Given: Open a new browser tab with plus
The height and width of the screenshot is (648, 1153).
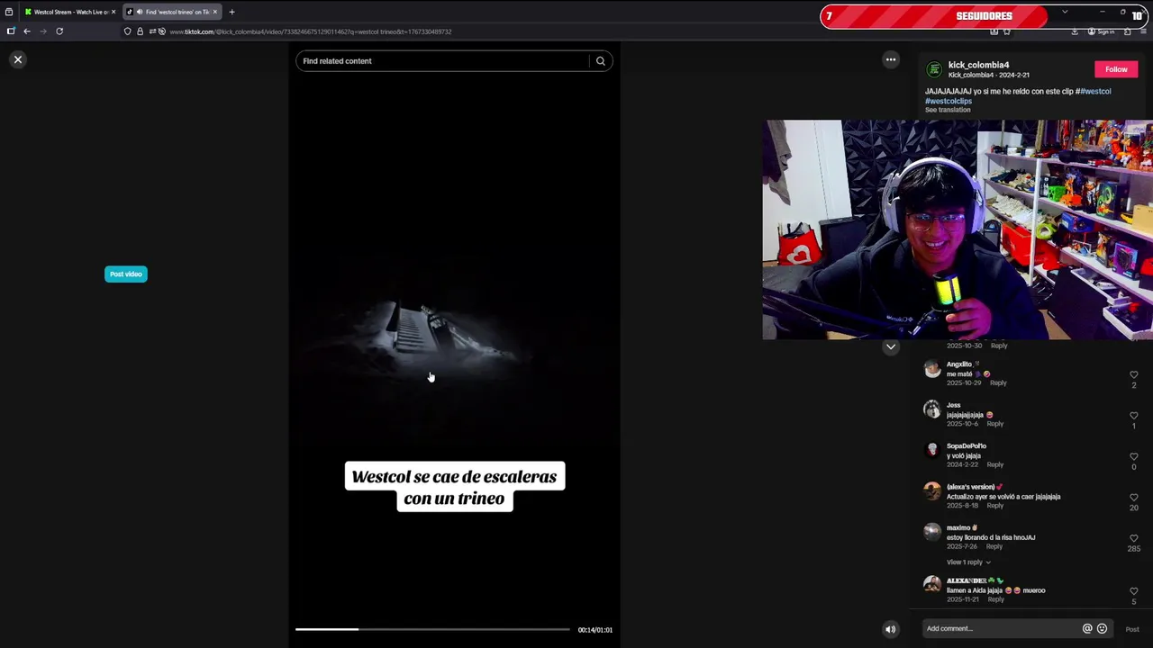Looking at the screenshot, I should pyautogui.click(x=232, y=12).
